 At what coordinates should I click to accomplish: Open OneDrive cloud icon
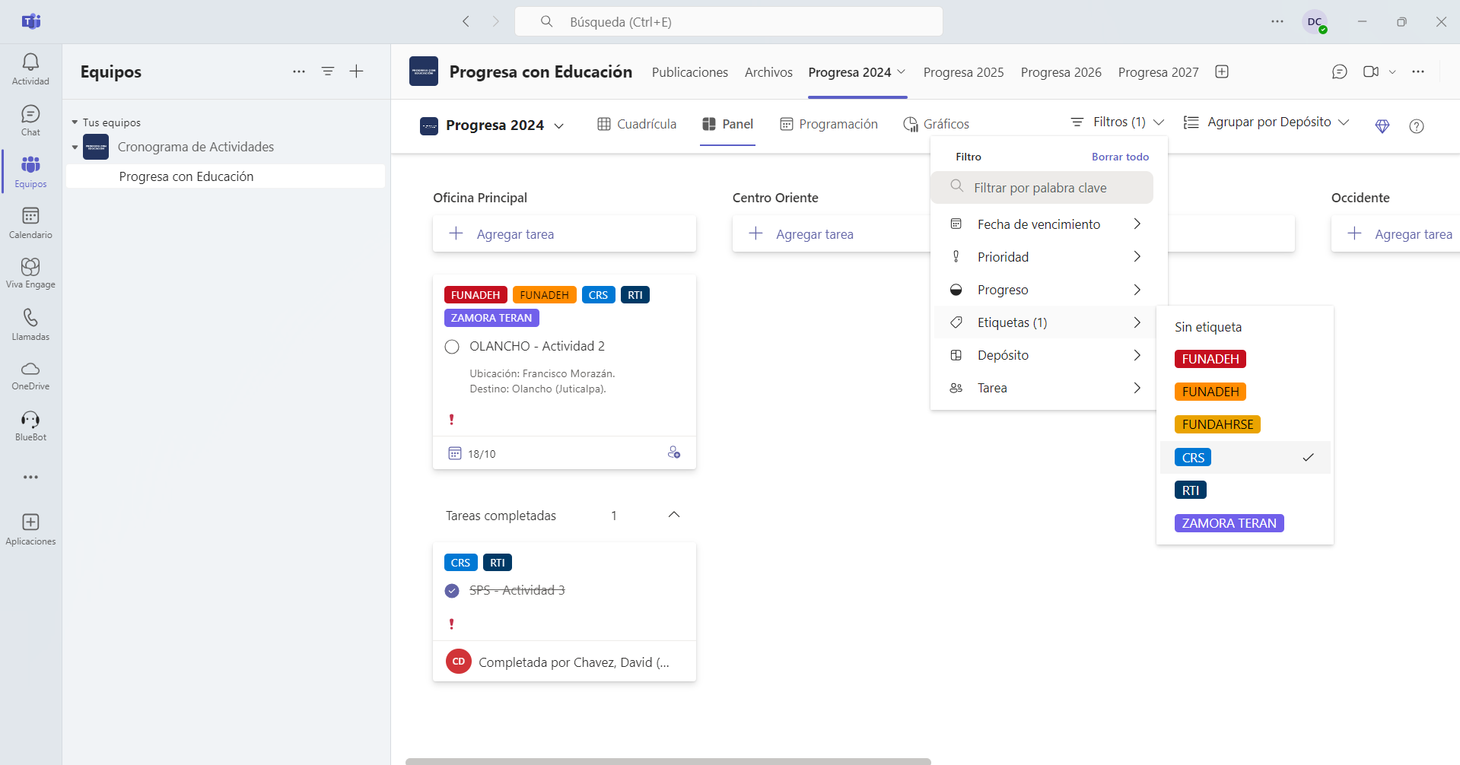pos(30,376)
